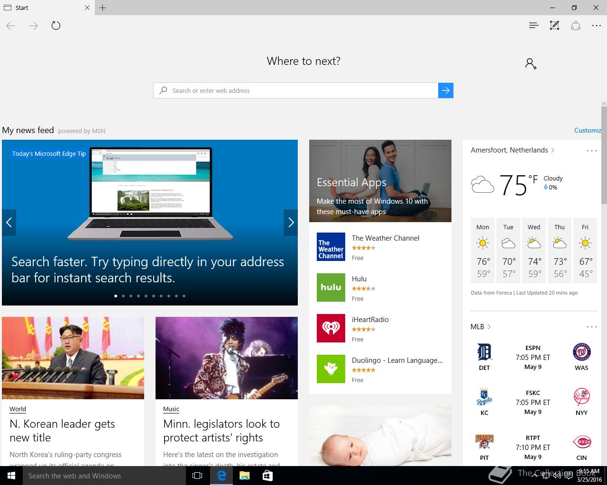Select Tuesday's weather forecast tile

[508, 251]
